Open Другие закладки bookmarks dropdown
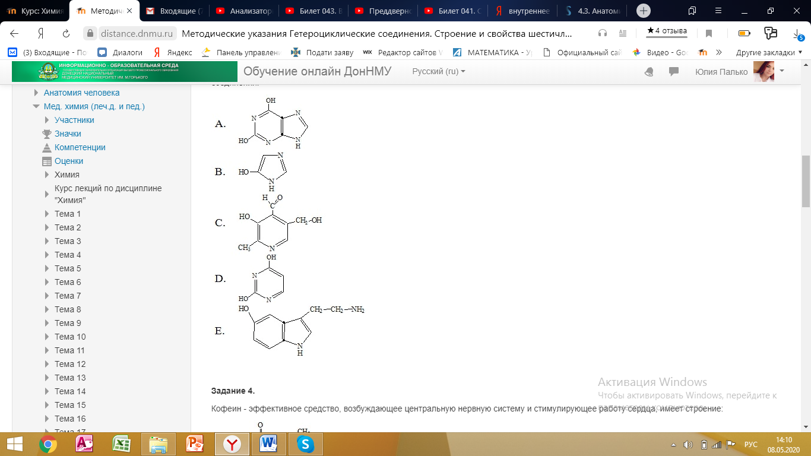The height and width of the screenshot is (456, 811). click(x=769, y=52)
